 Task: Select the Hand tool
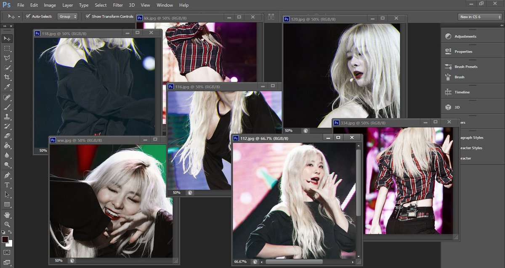(7, 215)
